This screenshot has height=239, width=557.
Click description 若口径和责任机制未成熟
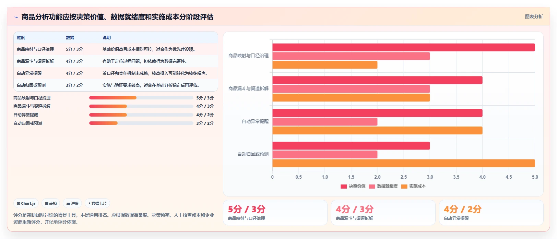click(x=156, y=73)
